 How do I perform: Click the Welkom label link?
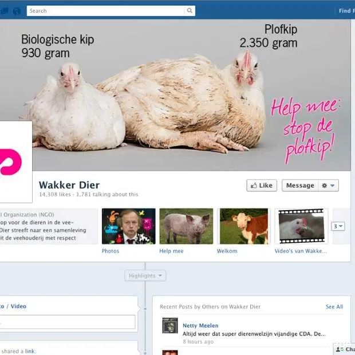point(227,251)
